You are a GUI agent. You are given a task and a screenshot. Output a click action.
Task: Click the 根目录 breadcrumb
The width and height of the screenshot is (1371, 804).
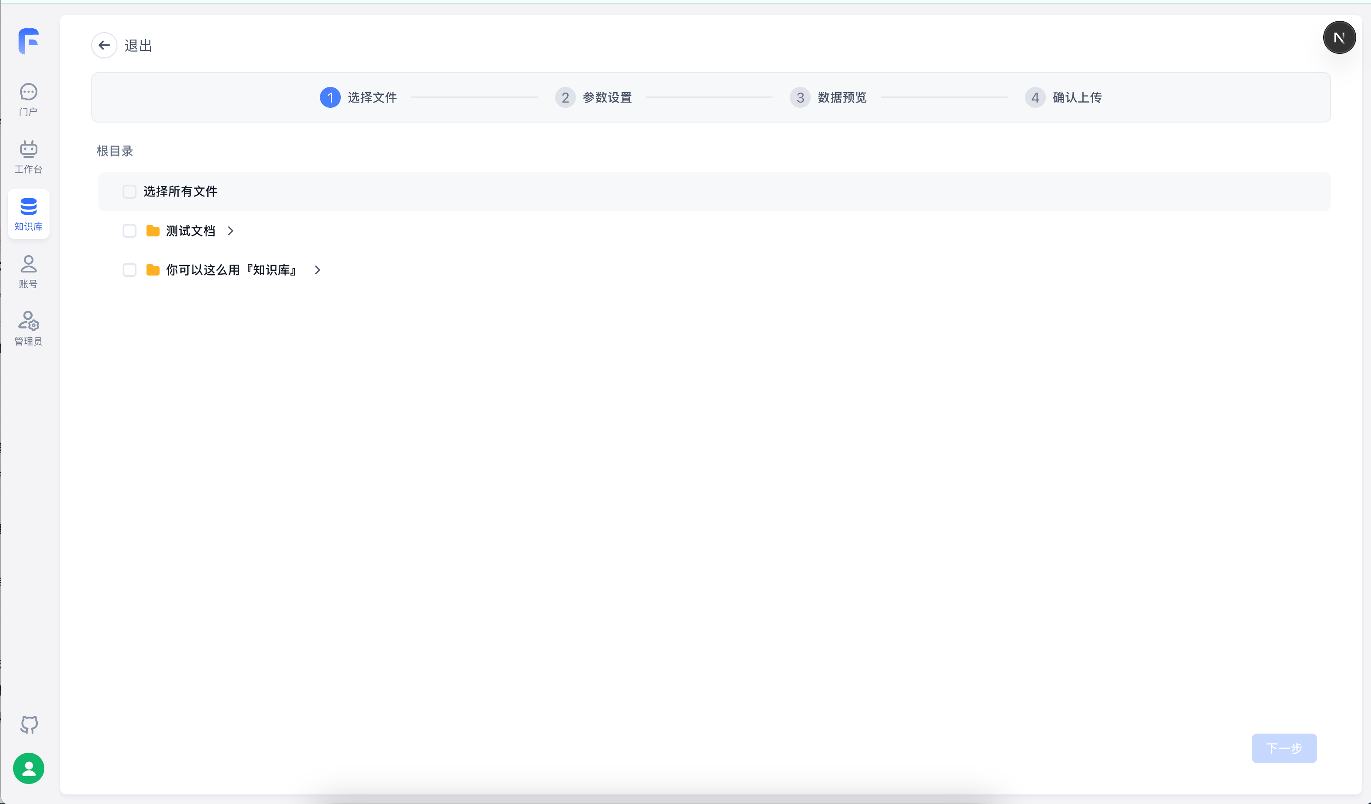tap(115, 151)
